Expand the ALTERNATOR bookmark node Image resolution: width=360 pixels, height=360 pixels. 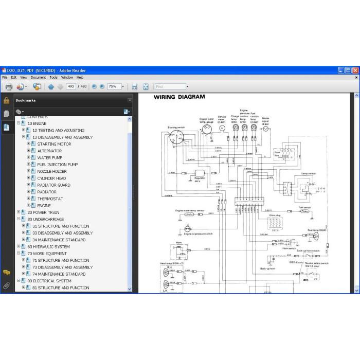point(28,150)
